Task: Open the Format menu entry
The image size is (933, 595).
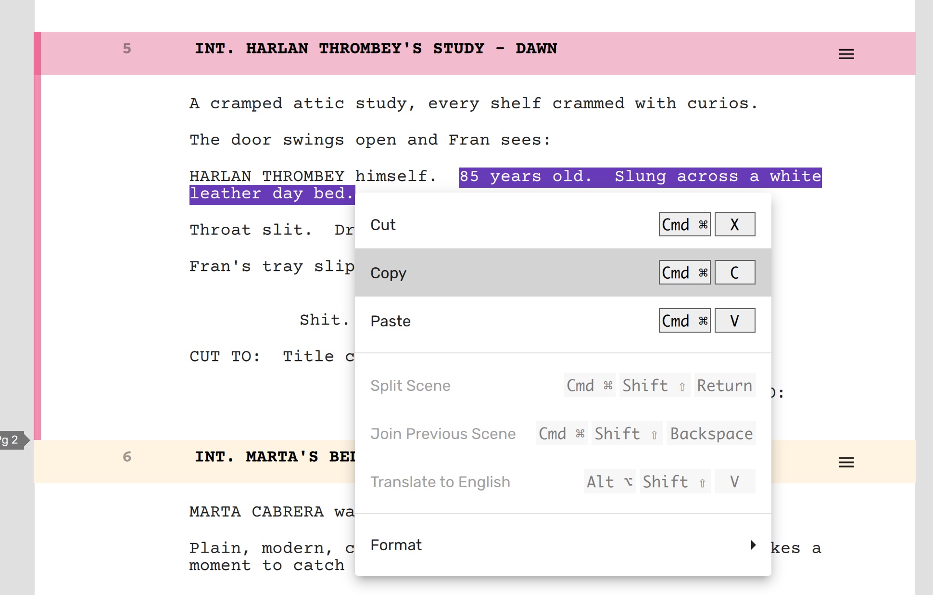Action: coord(396,545)
